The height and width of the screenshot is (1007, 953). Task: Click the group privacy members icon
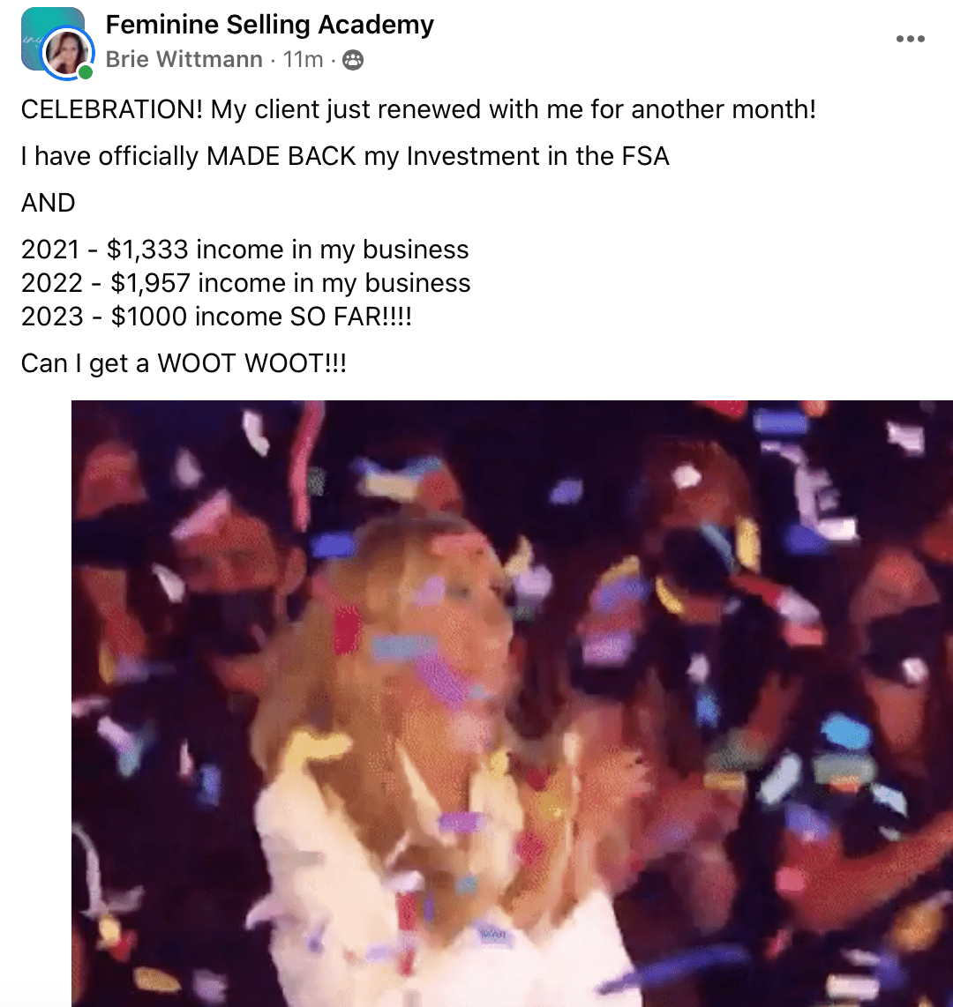click(x=353, y=60)
